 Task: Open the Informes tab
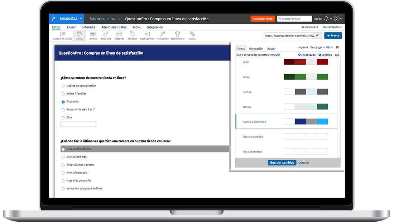[x=89, y=27]
